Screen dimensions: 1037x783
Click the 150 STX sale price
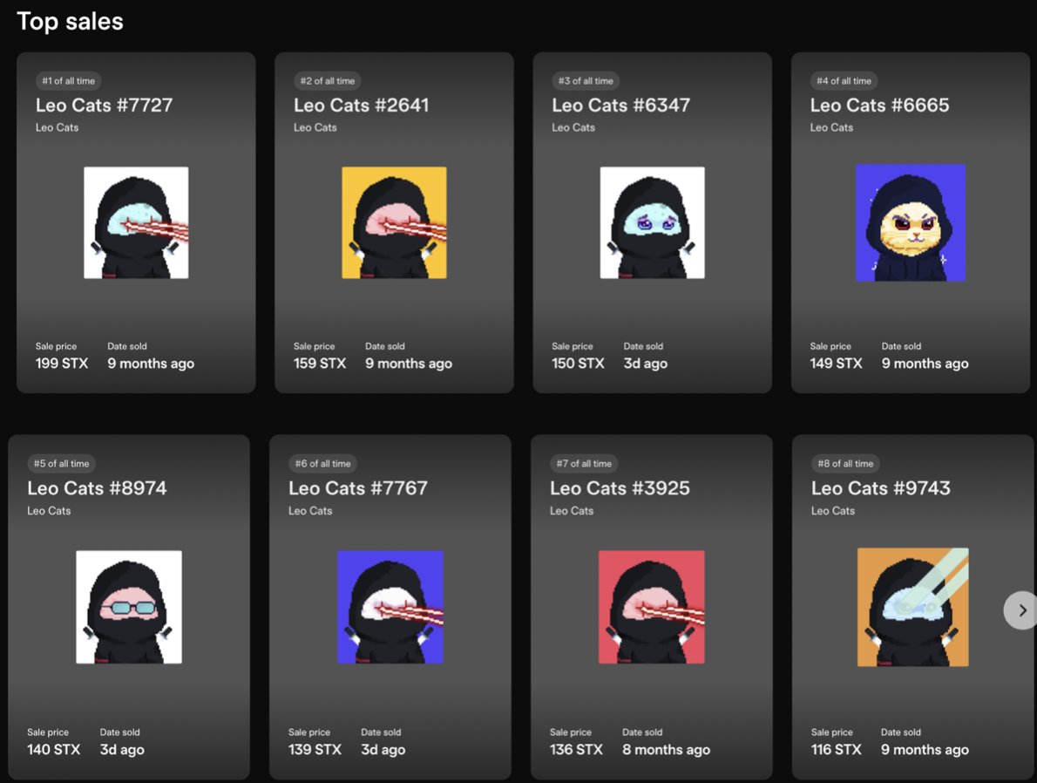click(x=578, y=364)
